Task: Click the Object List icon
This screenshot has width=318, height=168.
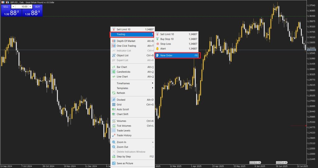Action: coord(114,55)
